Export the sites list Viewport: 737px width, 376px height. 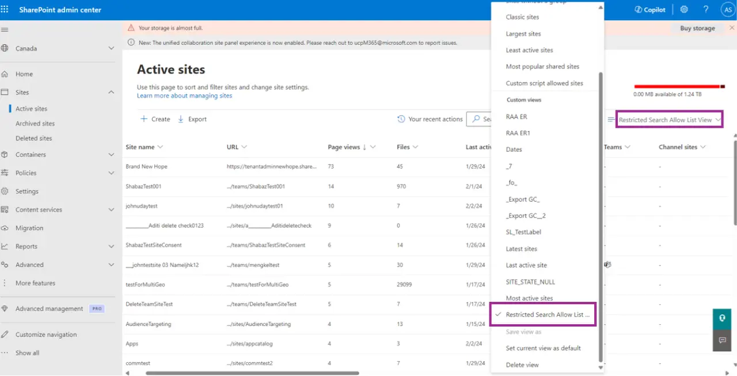(192, 119)
